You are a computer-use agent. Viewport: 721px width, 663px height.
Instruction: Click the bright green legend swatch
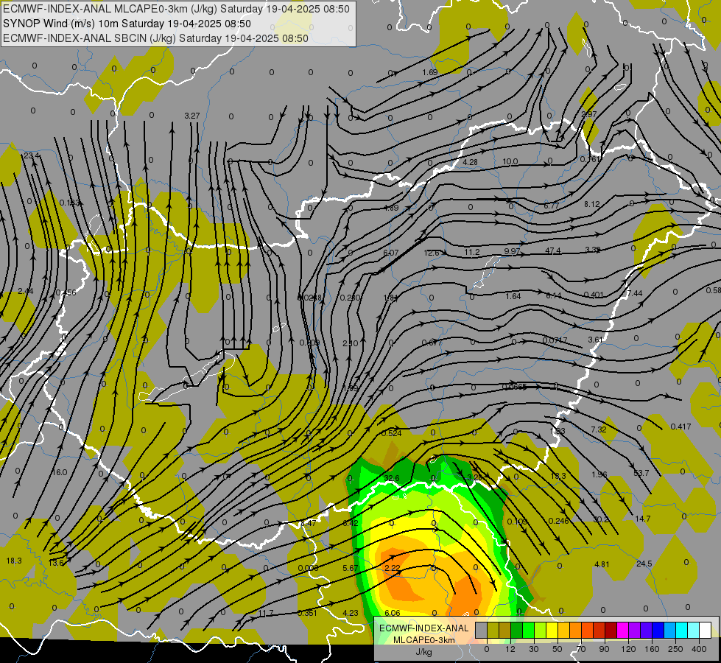528,630
